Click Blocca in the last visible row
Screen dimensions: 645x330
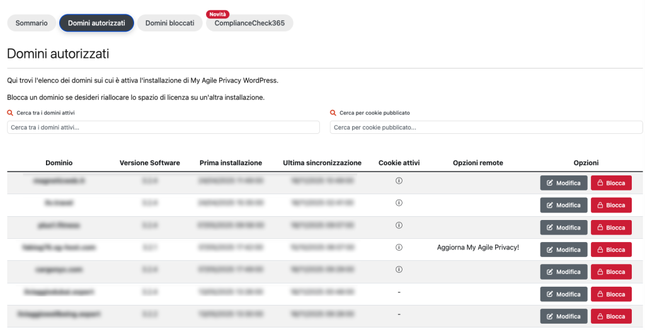610,316
